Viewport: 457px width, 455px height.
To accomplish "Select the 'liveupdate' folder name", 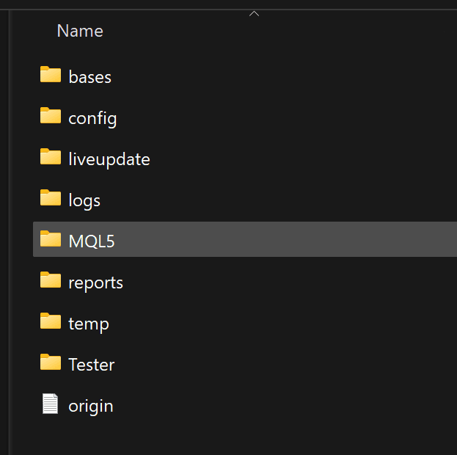I will pos(109,159).
